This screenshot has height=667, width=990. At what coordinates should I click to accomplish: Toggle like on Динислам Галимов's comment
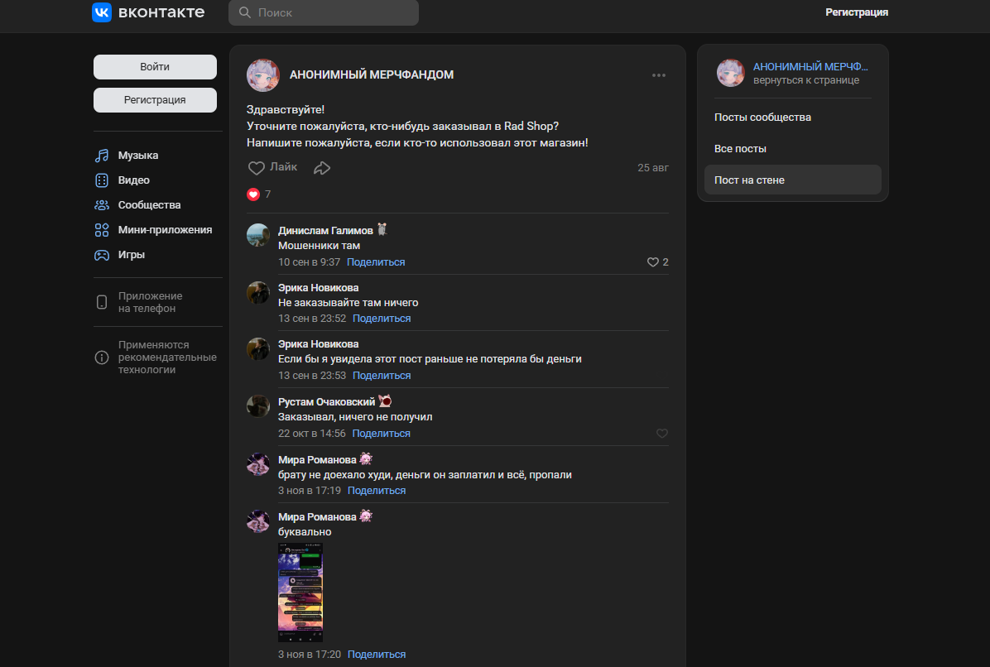[x=653, y=262]
